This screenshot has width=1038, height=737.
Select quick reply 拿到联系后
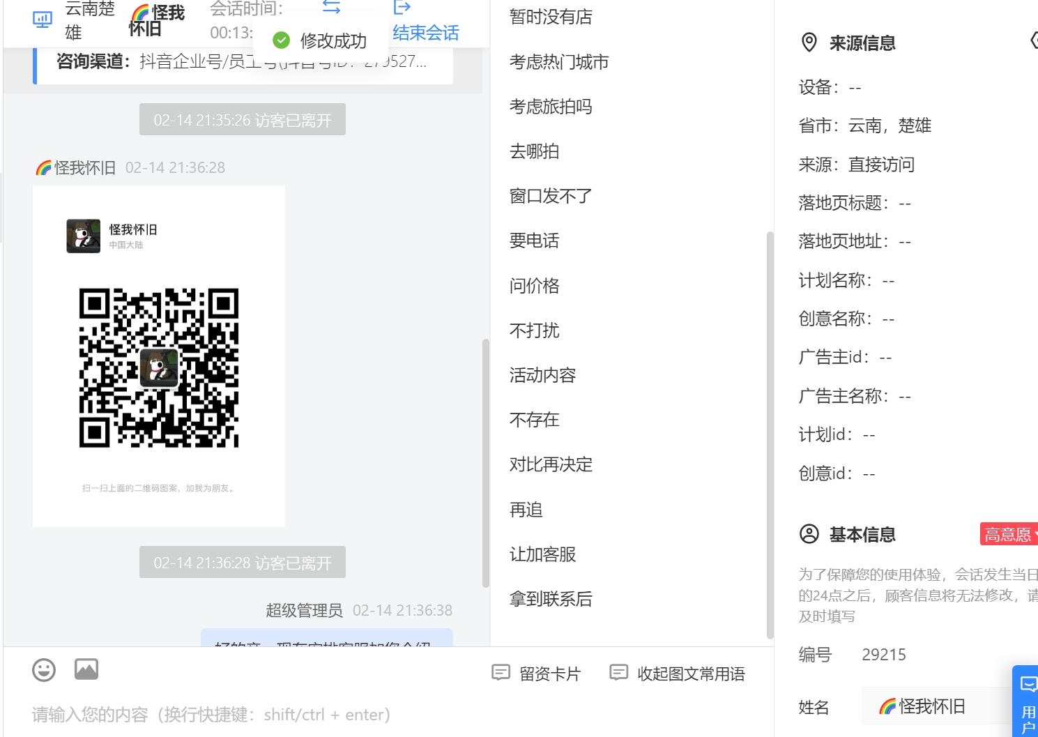(551, 599)
